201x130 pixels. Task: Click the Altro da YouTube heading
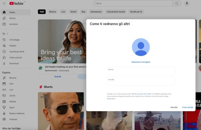[x=12, y=128]
